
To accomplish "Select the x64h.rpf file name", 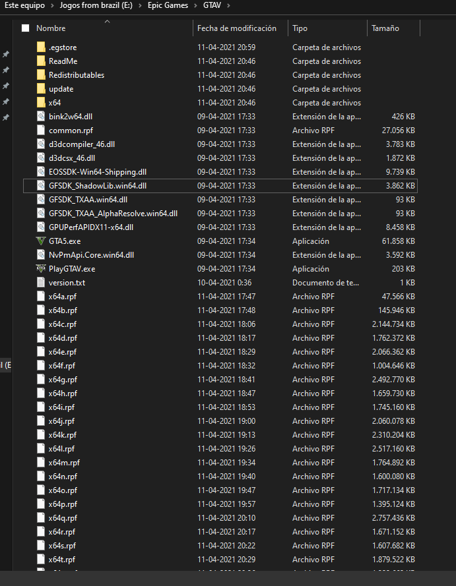I will tap(63, 393).
